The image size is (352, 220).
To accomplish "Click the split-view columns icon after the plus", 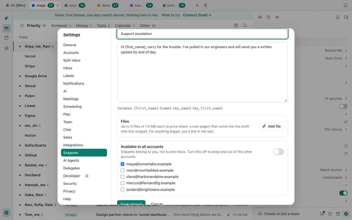I will tap(205, 5).
